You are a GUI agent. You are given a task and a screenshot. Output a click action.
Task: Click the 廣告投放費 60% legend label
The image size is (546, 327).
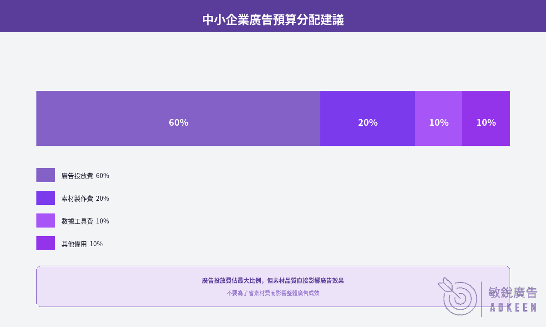pyautogui.click(x=85, y=176)
